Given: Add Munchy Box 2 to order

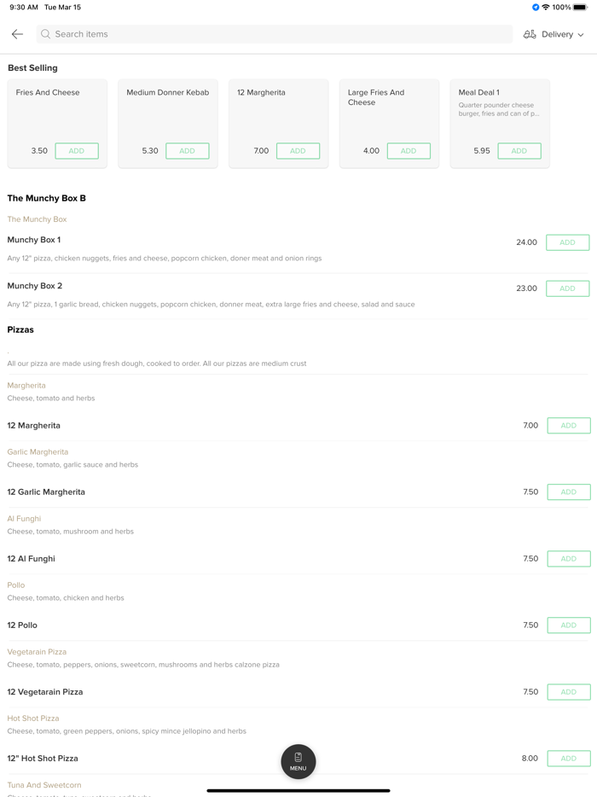Looking at the screenshot, I should 567,288.
